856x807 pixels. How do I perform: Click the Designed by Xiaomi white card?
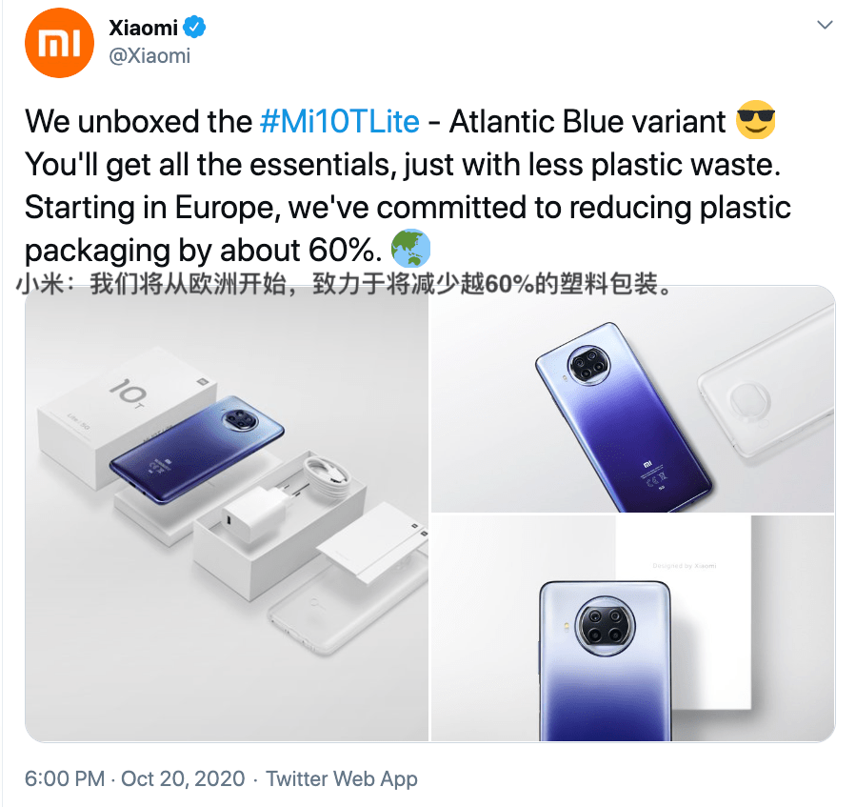[x=684, y=612]
